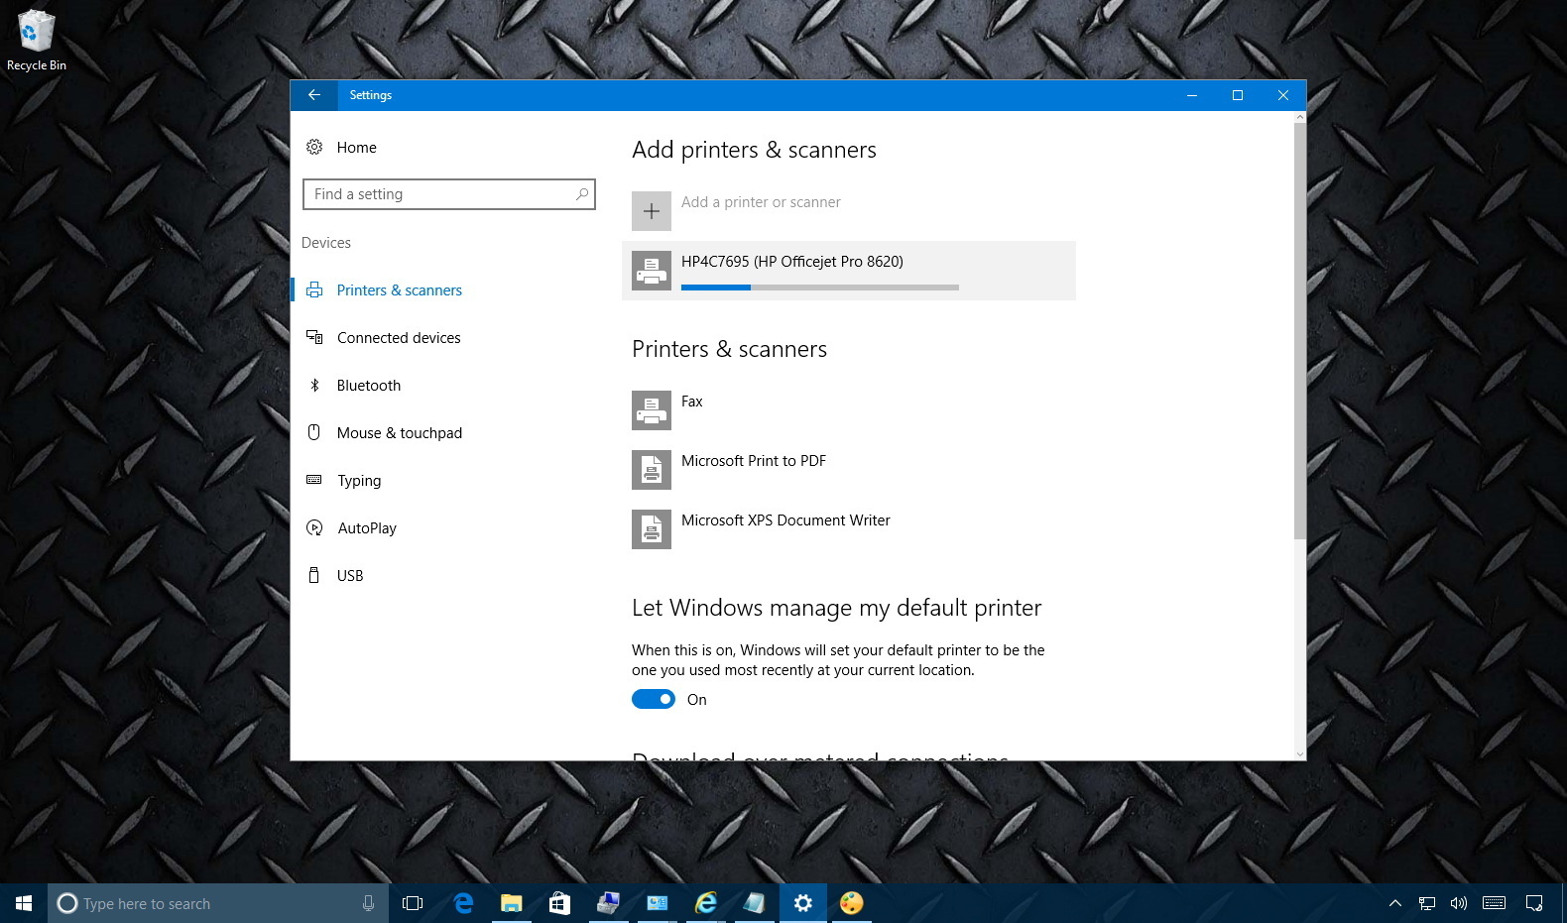
Task: Switch to AutoPlay settings
Action: [366, 528]
